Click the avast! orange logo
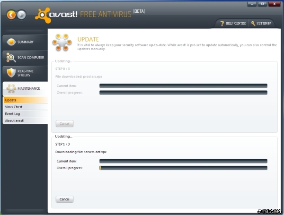This screenshot has width=284, height=215. pyautogui.click(x=43, y=16)
